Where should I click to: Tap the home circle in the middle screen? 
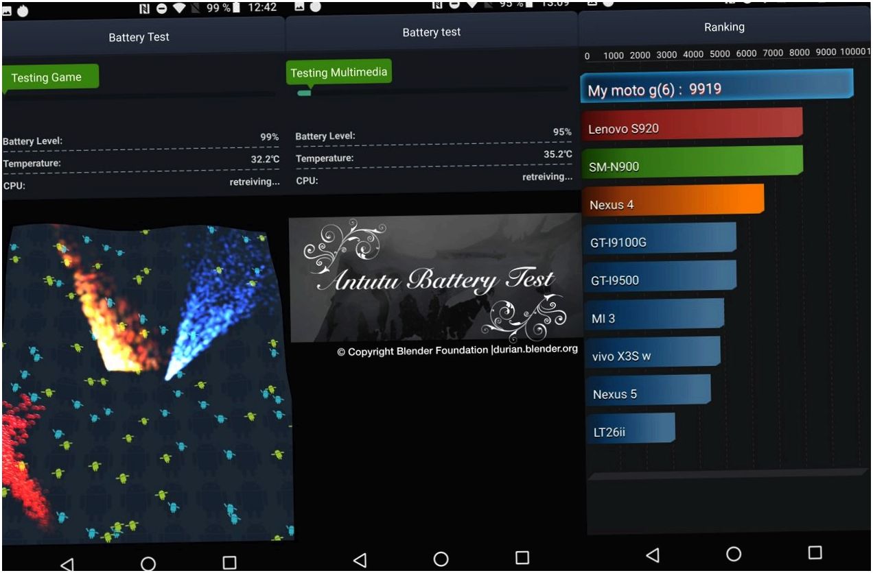point(441,559)
